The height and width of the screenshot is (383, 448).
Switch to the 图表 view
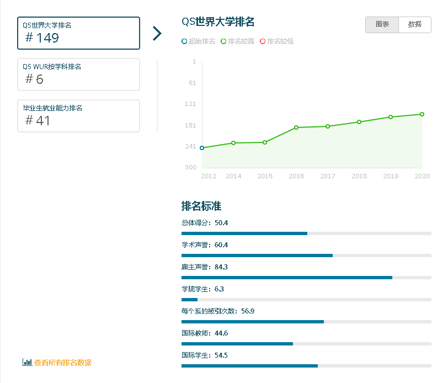point(382,25)
